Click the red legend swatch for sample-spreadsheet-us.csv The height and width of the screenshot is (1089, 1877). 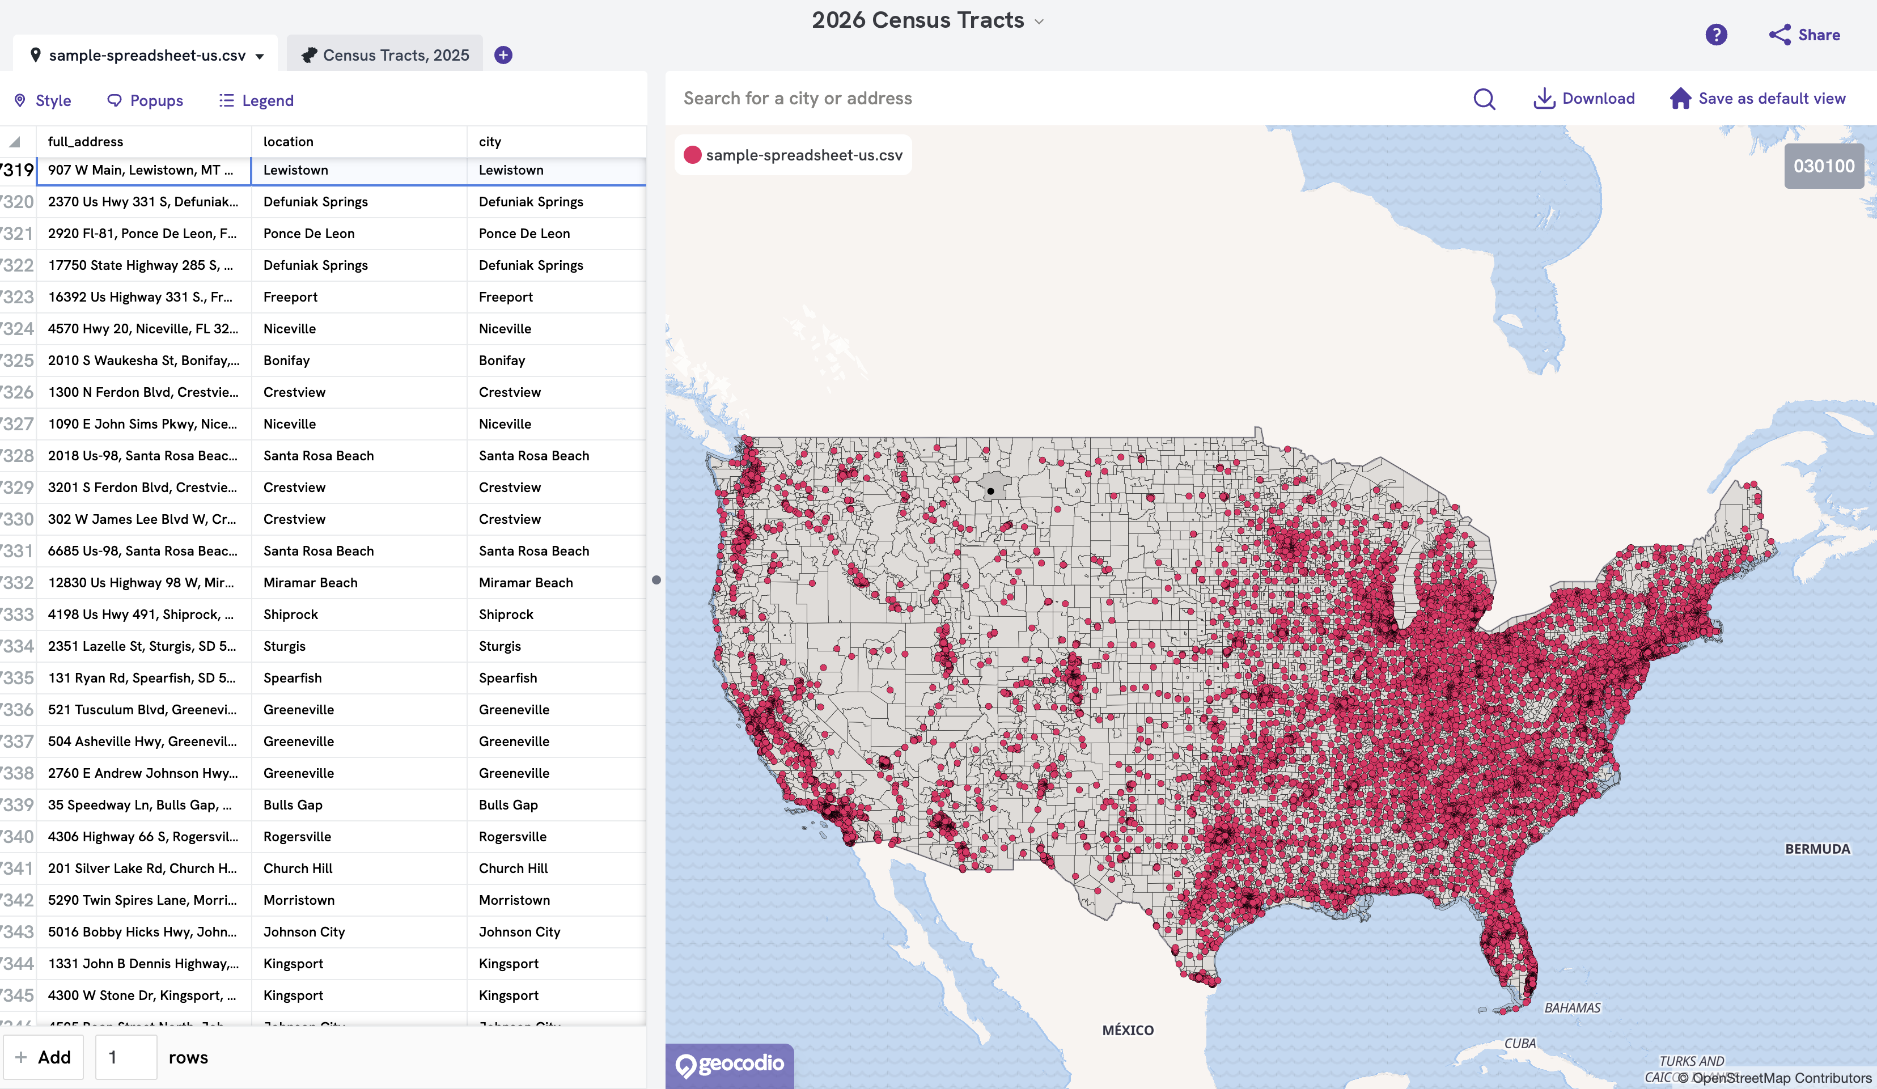(692, 155)
